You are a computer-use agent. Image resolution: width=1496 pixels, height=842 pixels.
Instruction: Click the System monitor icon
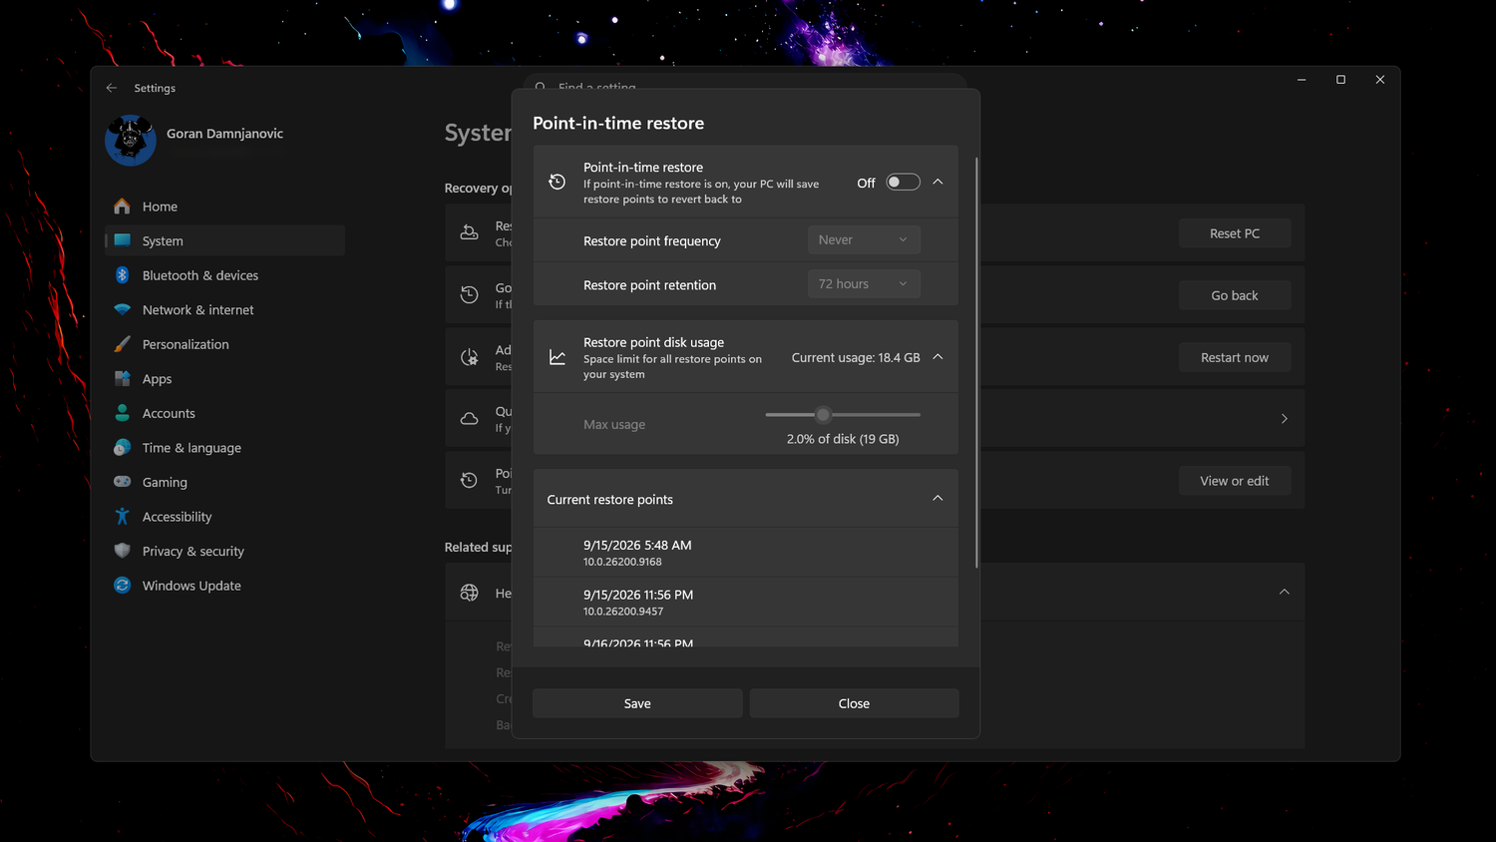click(122, 240)
